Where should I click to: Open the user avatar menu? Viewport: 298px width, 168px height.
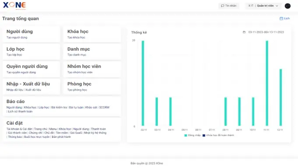tap(287, 6)
